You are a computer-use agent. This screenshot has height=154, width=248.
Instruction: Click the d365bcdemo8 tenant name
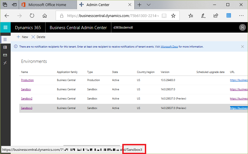(123, 27)
